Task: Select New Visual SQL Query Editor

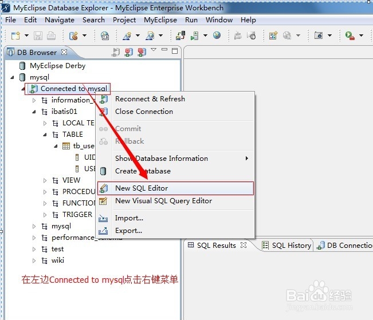Action: click(x=175, y=201)
